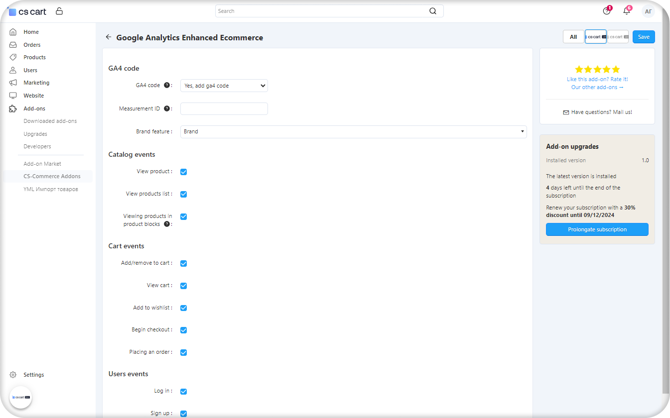This screenshot has width=670, height=418.
Task: Show help tooltip for Measurement ID
Action: click(x=167, y=108)
